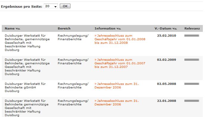Click Rechnungslegung/Finanzberichte in the 25.02.2010 row
The image size is (207, 117).
point(73,38)
